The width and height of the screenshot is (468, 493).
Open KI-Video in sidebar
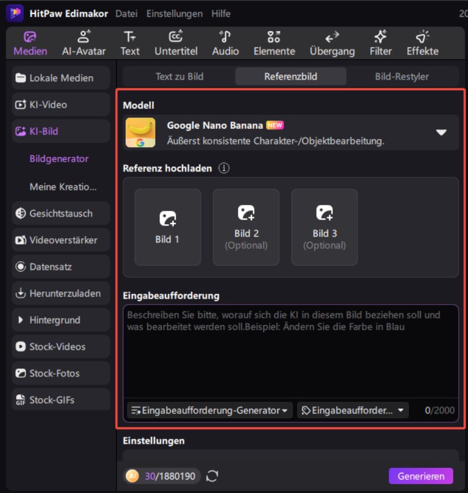61,104
